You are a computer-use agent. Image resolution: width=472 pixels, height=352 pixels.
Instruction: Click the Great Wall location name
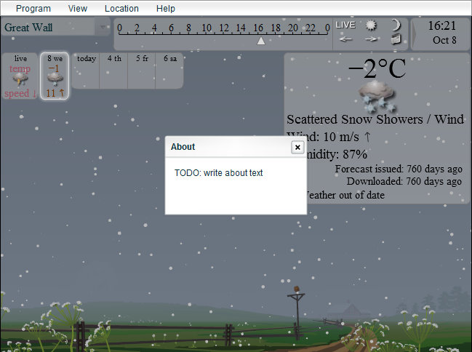pyautogui.click(x=28, y=28)
